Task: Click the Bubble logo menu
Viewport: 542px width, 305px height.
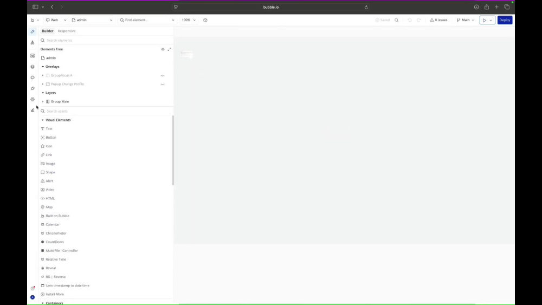Action: pos(35,20)
